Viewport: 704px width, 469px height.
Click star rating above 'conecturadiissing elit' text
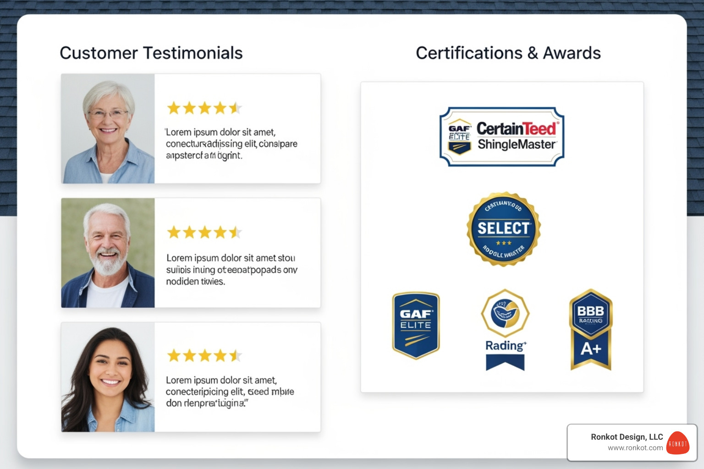coord(204,108)
